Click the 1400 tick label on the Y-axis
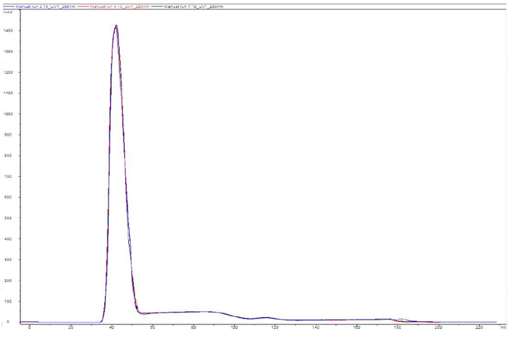510x337 pixels. pos(9,31)
